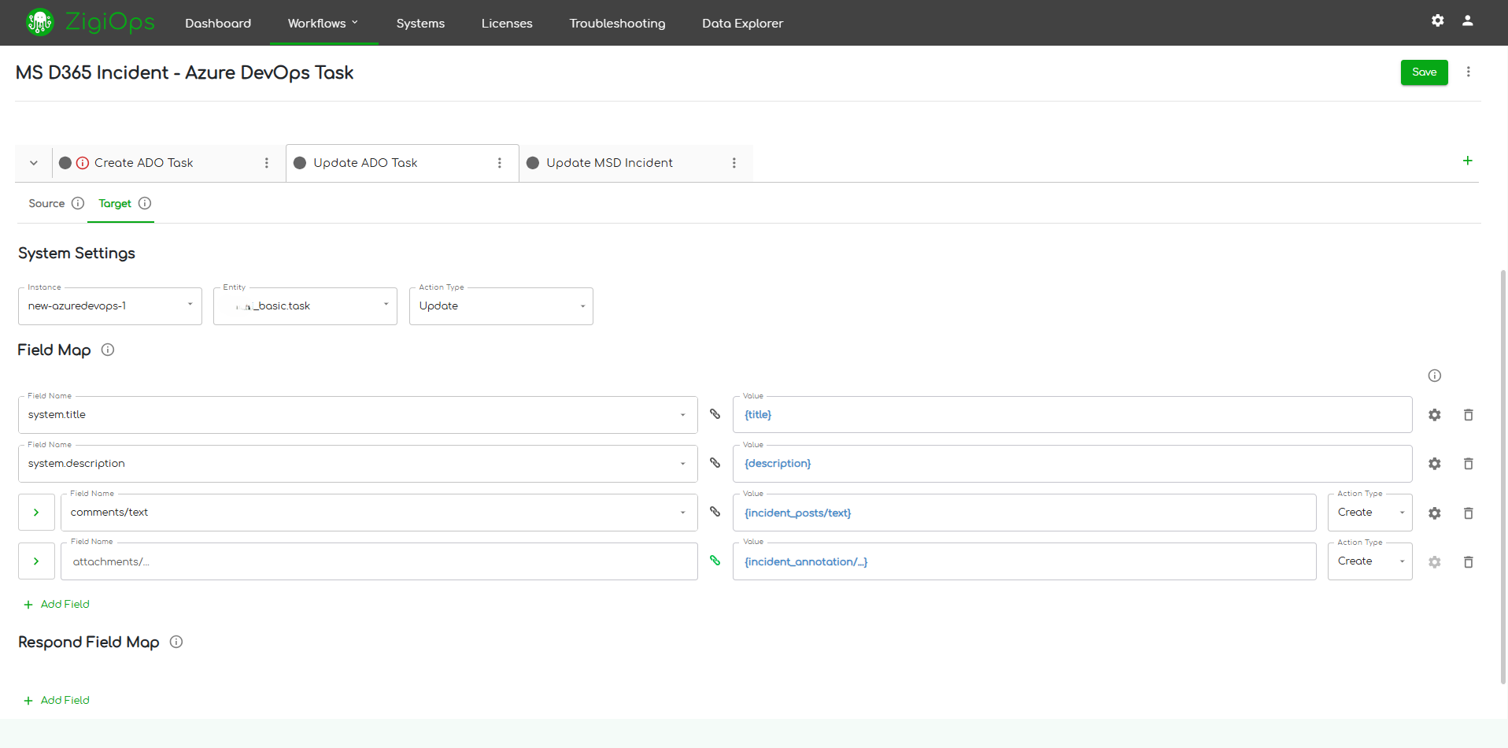Open system.description Field Name dropdown
Screen dimensions: 1508x748
tap(358, 464)
